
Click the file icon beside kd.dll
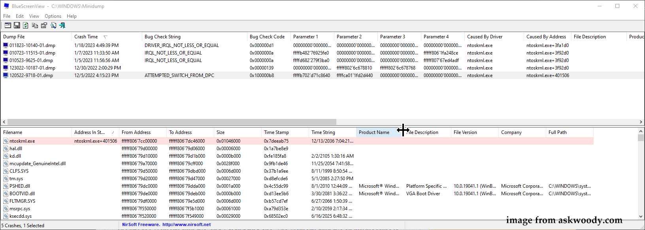click(x=6, y=156)
